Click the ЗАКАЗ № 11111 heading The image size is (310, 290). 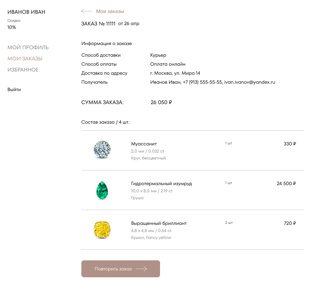pyautogui.click(x=98, y=24)
